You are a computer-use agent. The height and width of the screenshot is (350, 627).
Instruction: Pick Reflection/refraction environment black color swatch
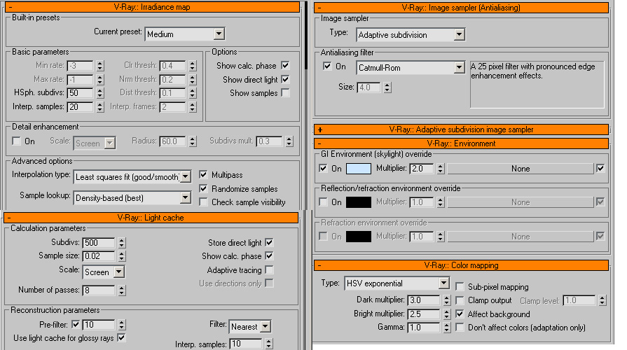[x=359, y=202]
